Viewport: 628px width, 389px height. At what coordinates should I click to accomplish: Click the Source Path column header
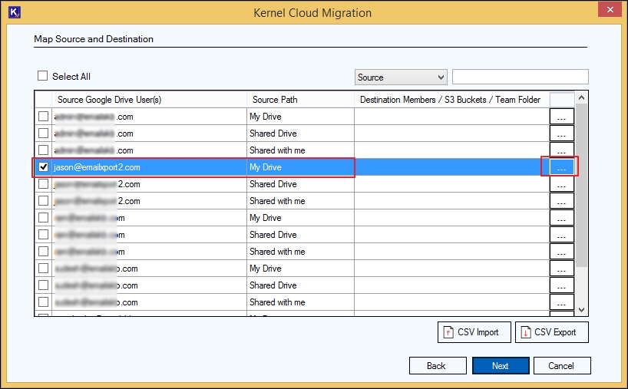(x=300, y=100)
